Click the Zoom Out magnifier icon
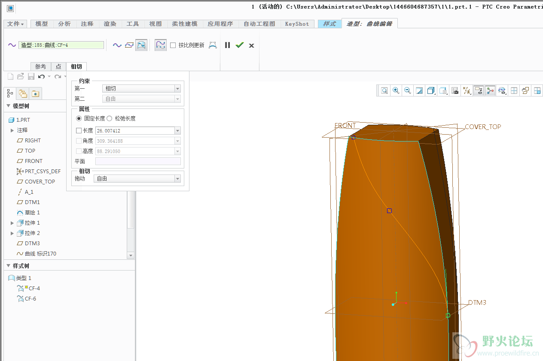Screen dimensions: 543x361 tap(408, 90)
